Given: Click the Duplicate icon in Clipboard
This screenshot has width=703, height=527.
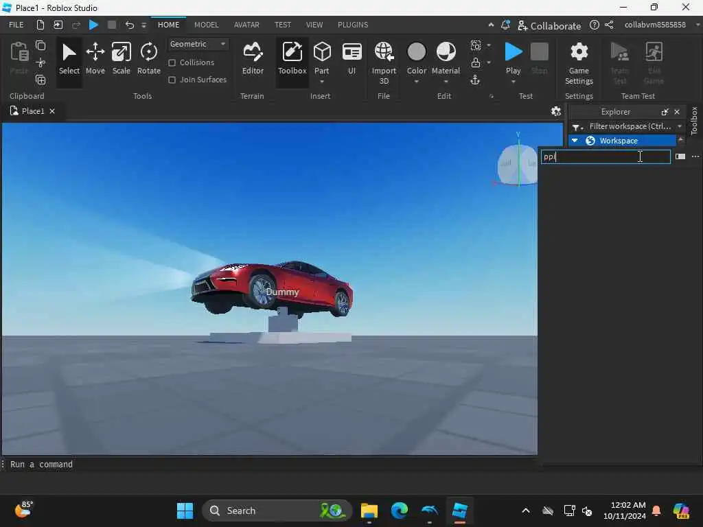Looking at the screenshot, I should point(41,80).
